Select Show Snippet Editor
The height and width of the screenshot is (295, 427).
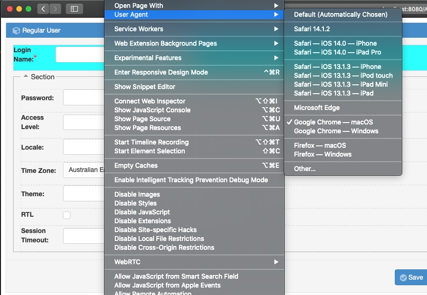pyautogui.click(x=195, y=87)
